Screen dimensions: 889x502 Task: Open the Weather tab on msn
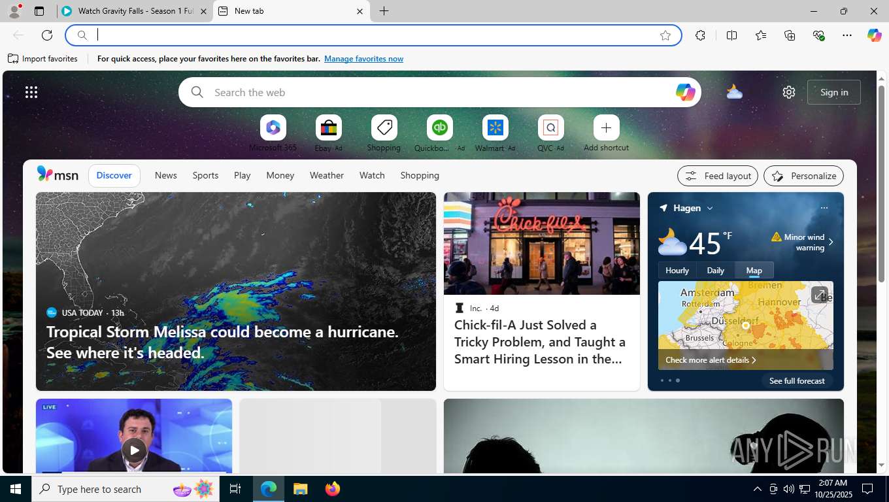point(327,175)
